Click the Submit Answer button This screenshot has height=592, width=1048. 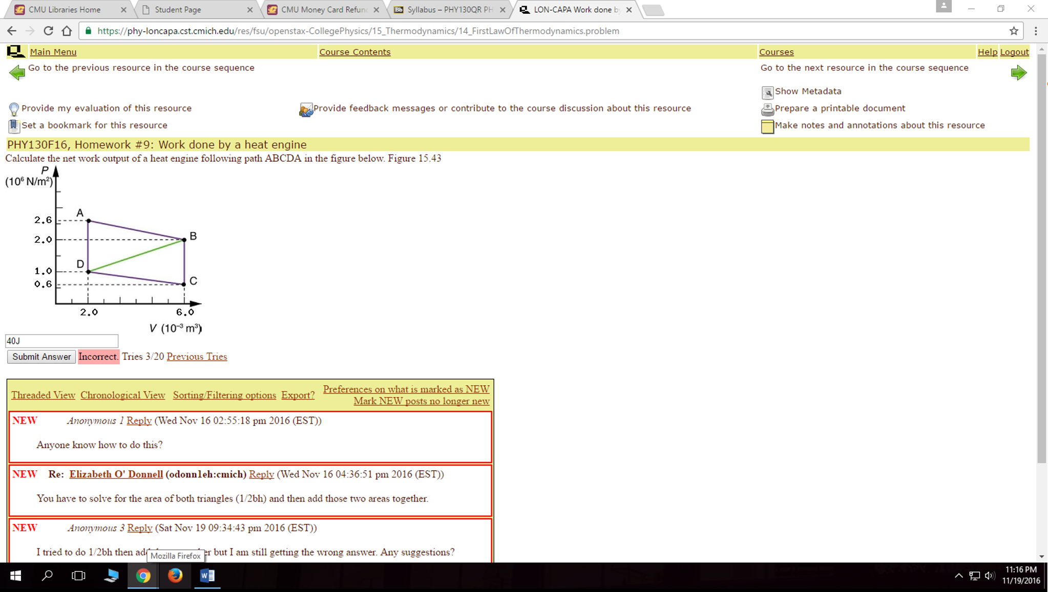pos(40,356)
